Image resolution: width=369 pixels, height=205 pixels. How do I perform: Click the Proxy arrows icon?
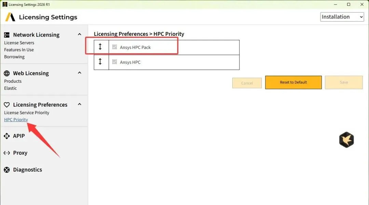pyautogui.click(x=7, y=153)
